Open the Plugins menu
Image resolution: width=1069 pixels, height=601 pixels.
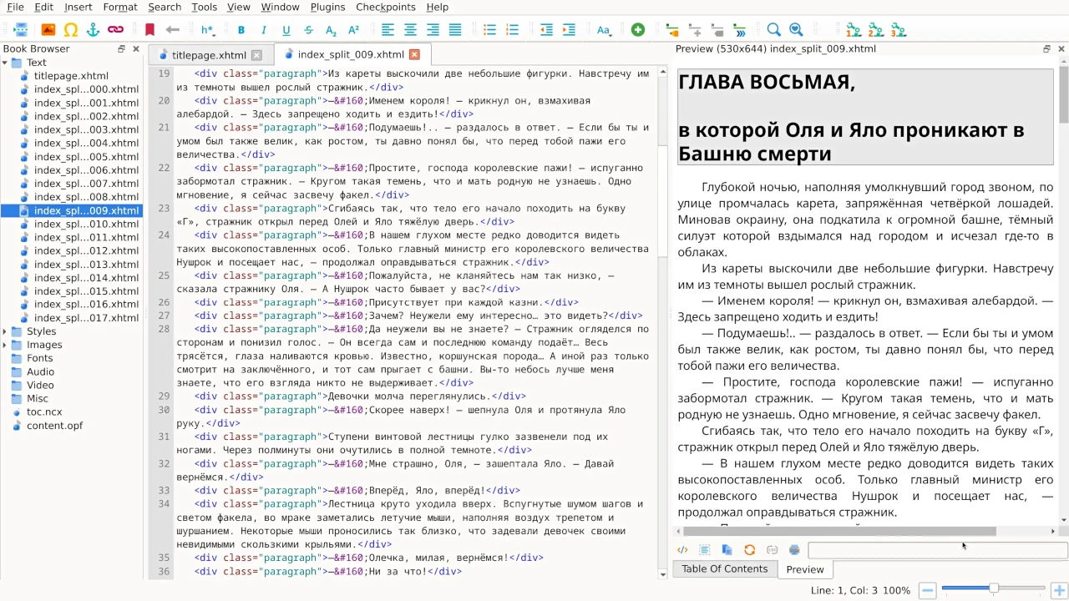point(327,7)
